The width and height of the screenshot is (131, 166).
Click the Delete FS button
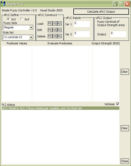click(50, 36)
